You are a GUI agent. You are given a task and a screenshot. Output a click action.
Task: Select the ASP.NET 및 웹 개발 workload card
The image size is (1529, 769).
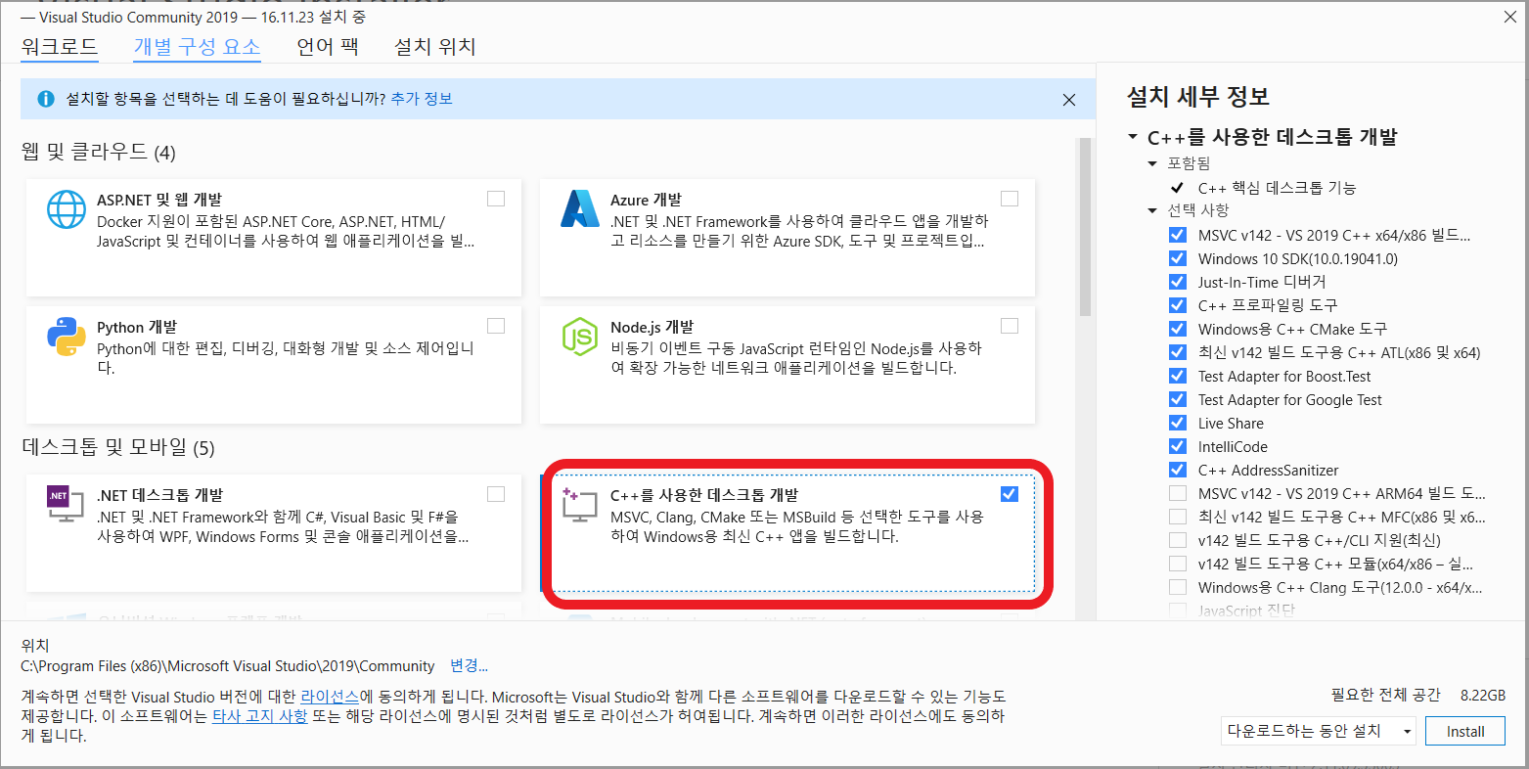(x=274, y=238)
